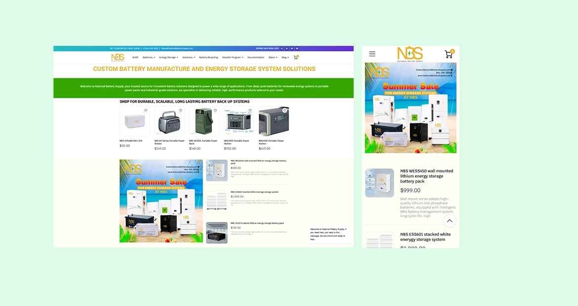Open the welcome chat message popup
Screen dimensions: 578x306
point(330,234)
